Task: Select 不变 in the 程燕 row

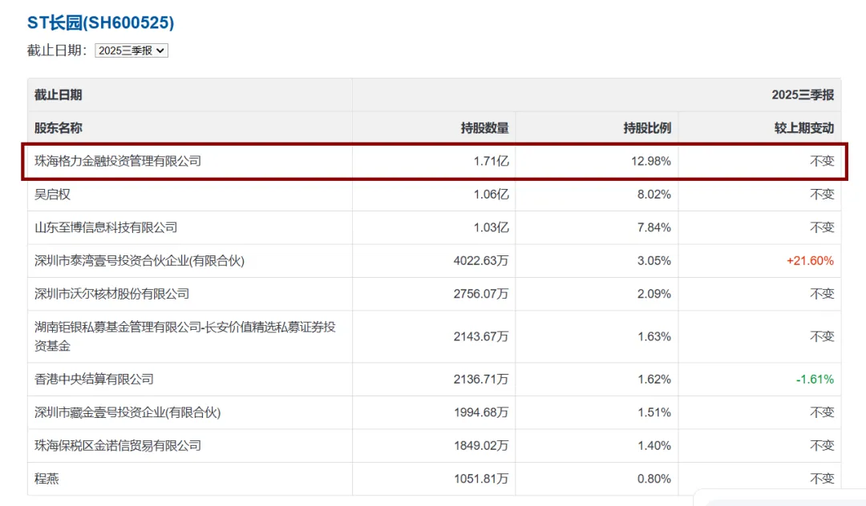Action: pyautogui.click(x=822, y=479)
